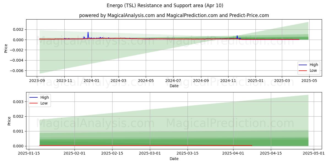Click the '2025-03-15' date tick label
The image size is (330, 165).
coord(188,154)
